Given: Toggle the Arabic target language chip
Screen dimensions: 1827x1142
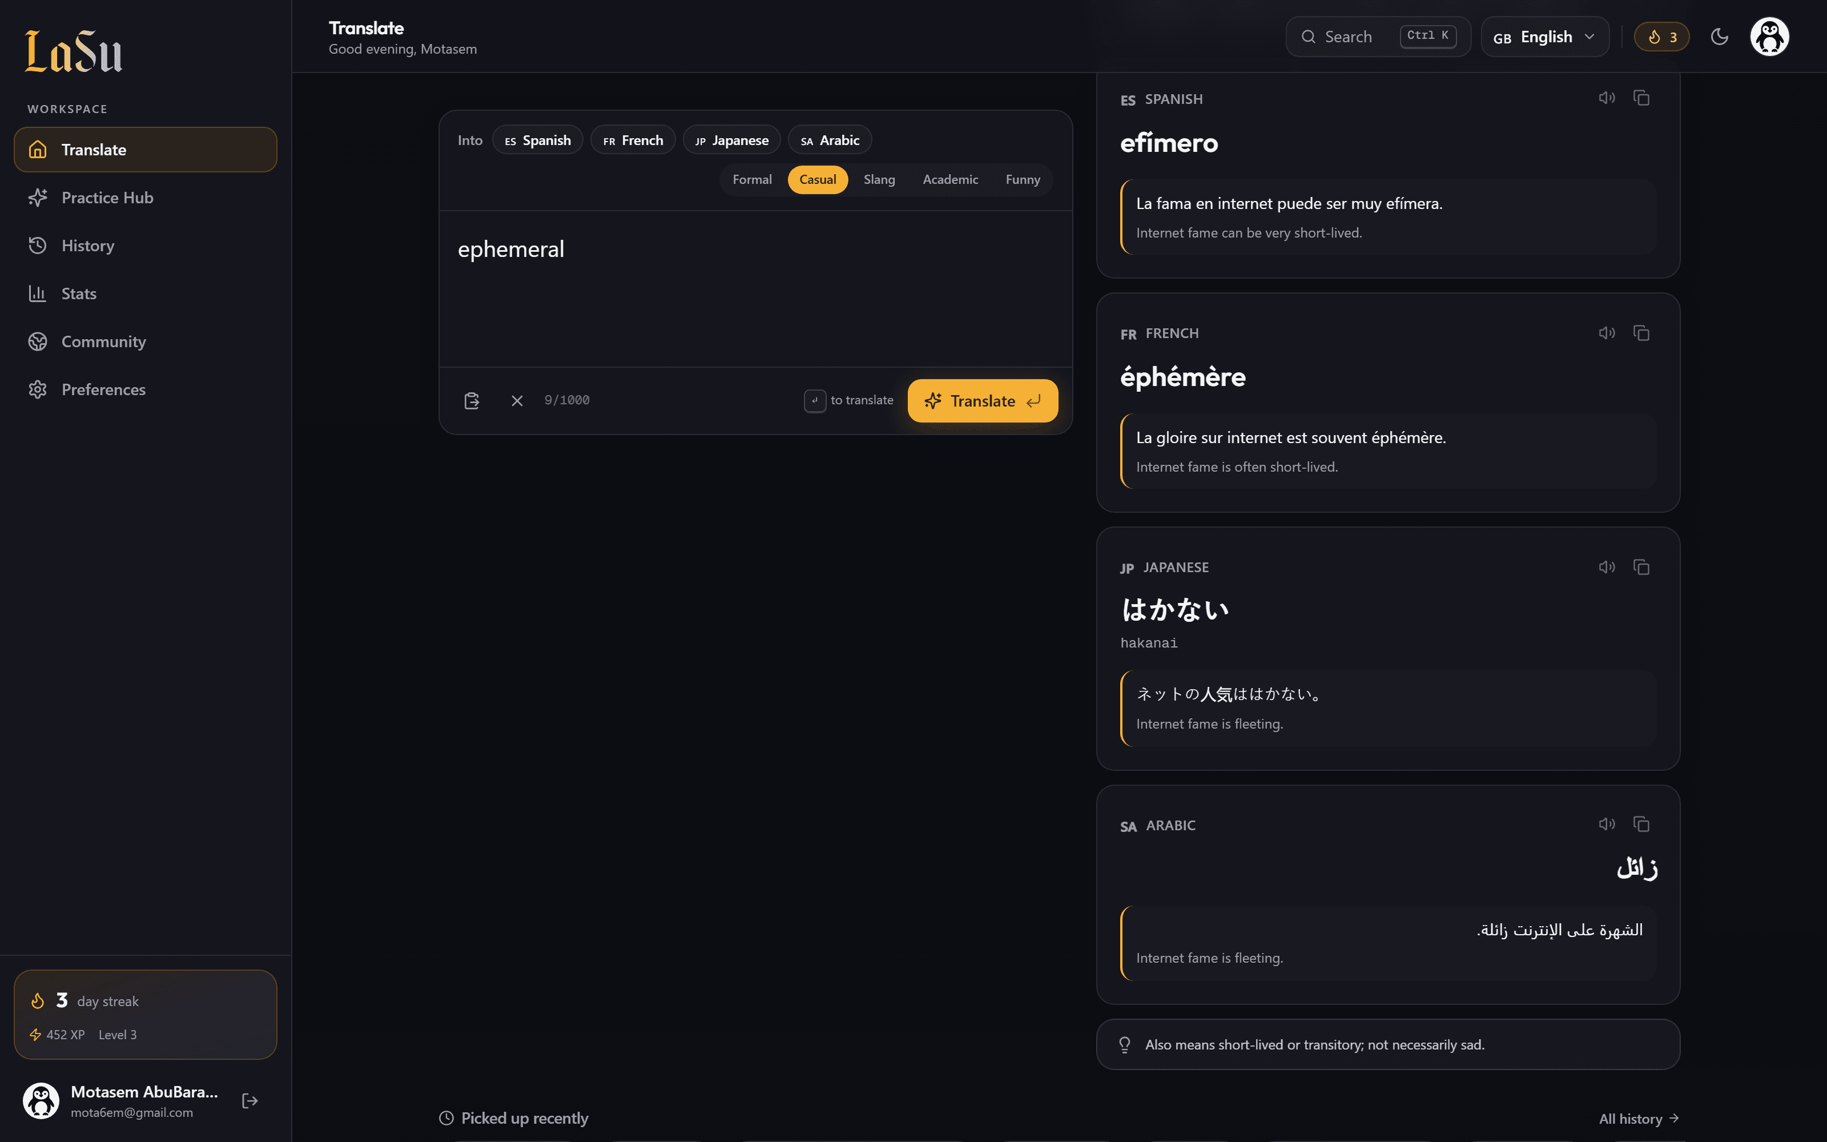Looking at the screenshot, I should click(x=830, y=140).
